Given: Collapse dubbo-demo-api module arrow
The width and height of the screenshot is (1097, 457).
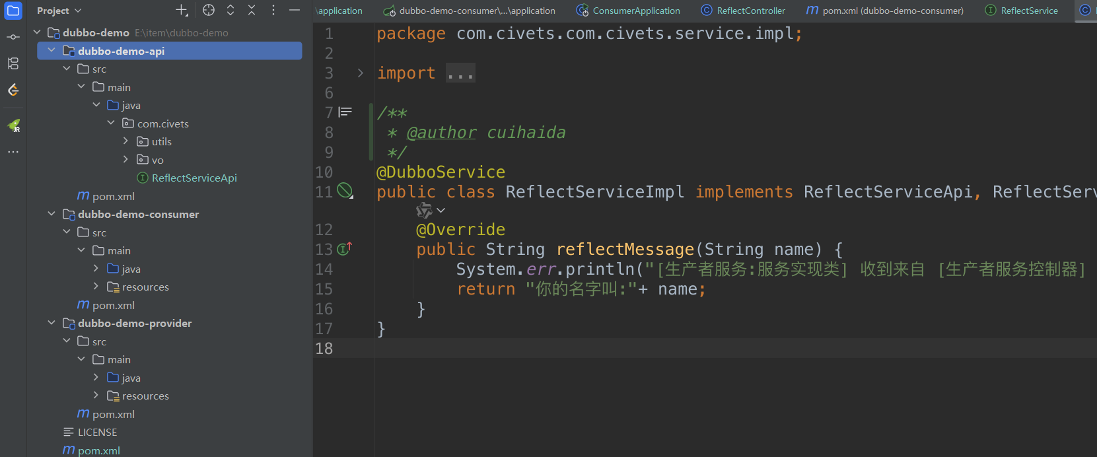Looking at the screenshot, I should [52, 50].
